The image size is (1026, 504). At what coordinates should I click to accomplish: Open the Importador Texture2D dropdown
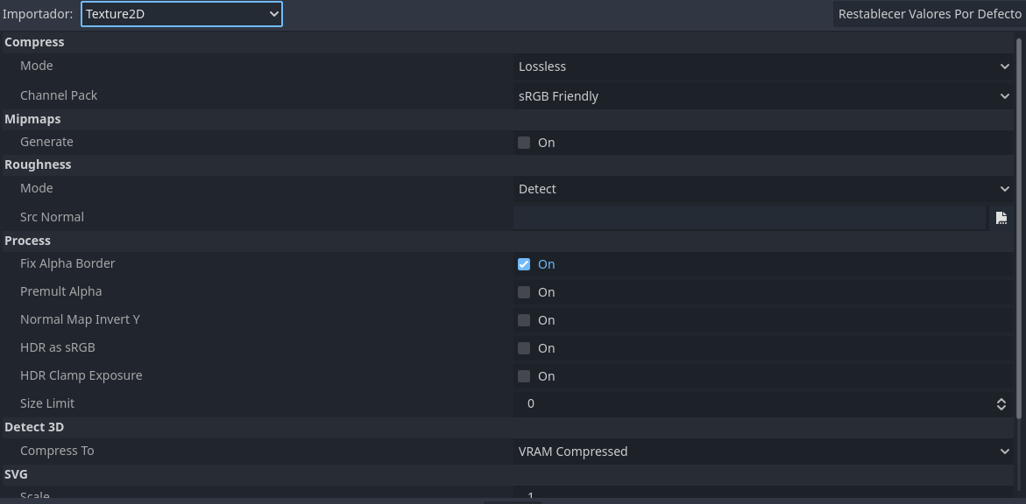tap(181, 14)
